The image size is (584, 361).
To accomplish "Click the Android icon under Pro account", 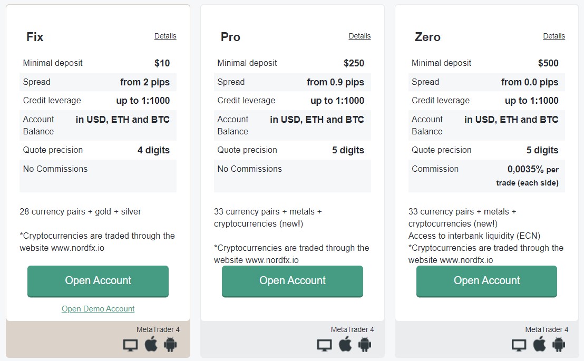I will pyautogui.click(x=365, y=345).
